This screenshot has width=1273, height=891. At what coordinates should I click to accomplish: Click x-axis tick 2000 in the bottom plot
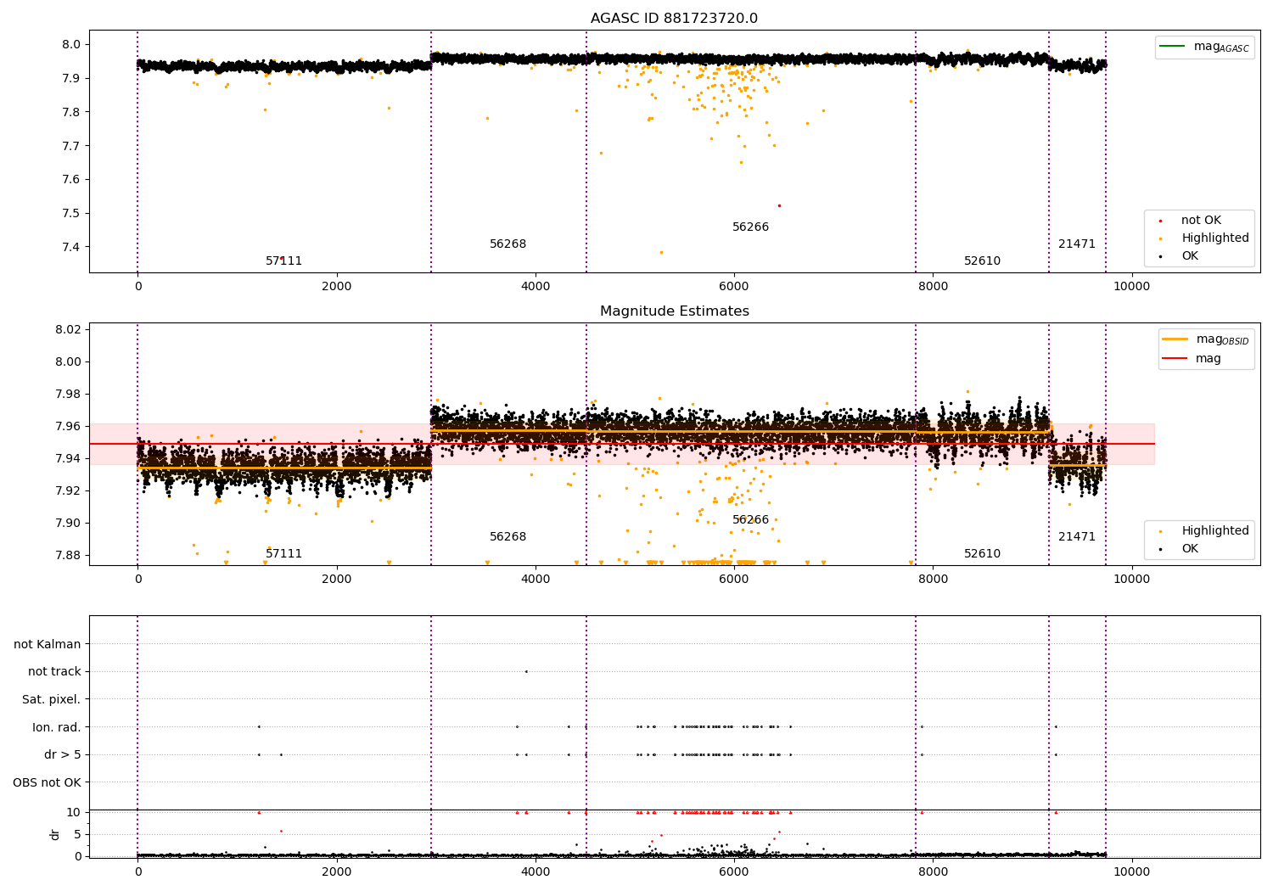[x=337, y=871]
